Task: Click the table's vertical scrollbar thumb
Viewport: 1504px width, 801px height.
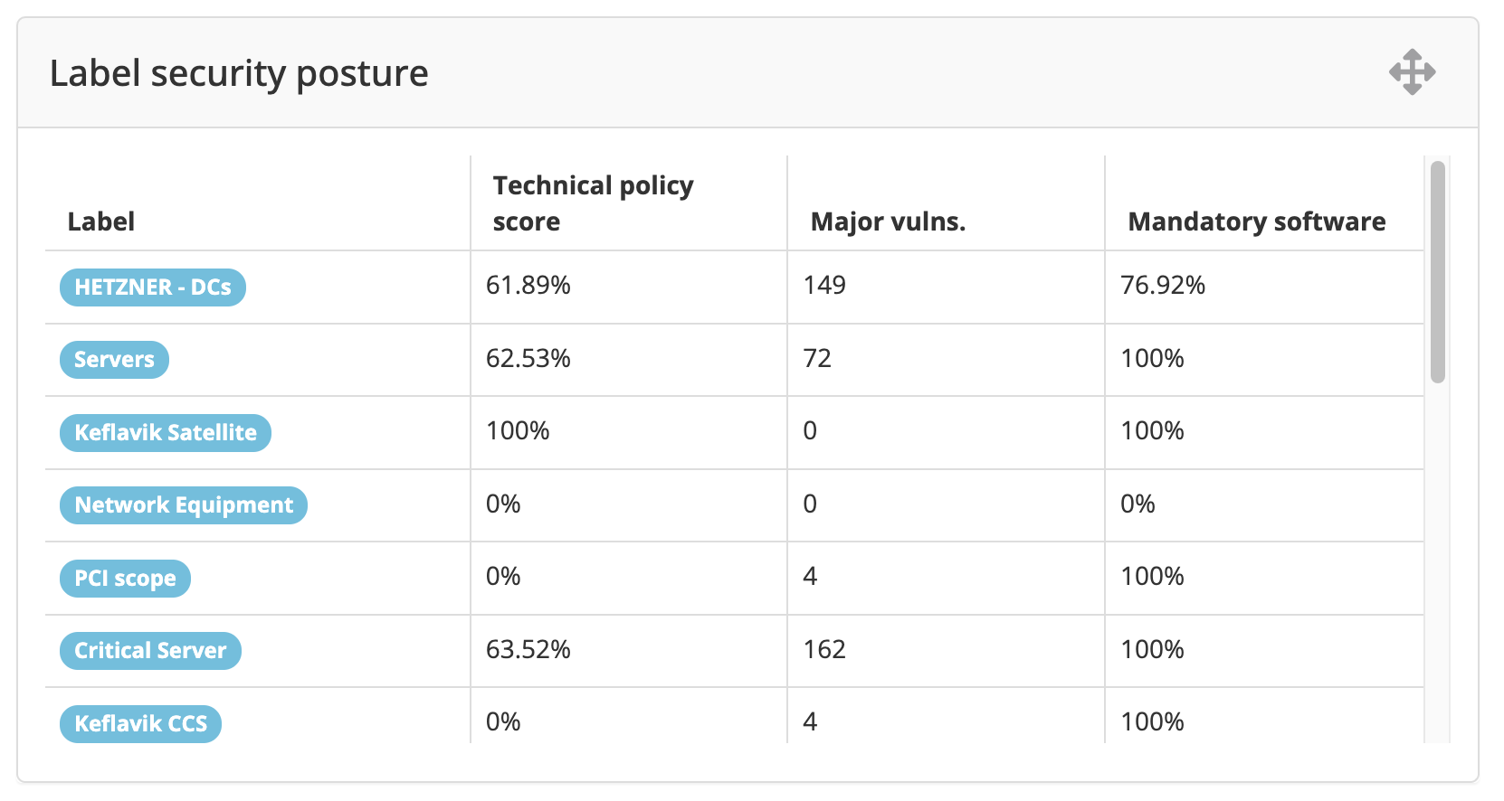Action: coord(1437,271)
